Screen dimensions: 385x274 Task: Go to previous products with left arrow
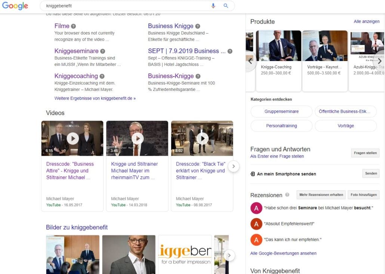point(250,61)
